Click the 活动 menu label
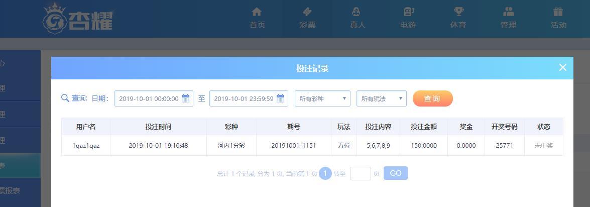 558,25
